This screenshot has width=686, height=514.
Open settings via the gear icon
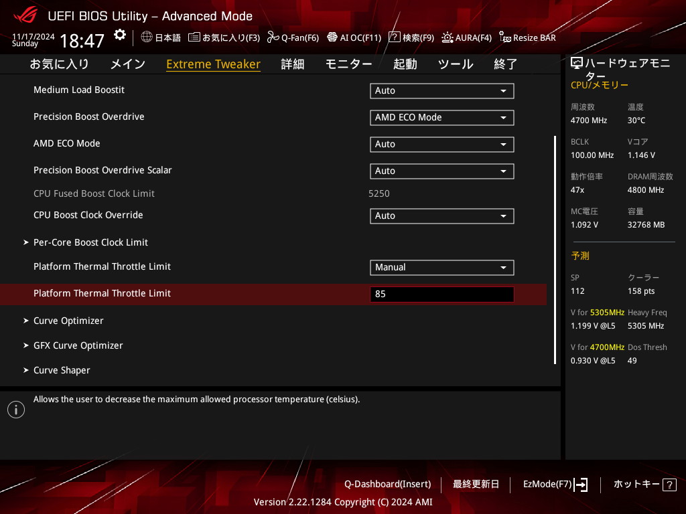(x=119, y=35)
